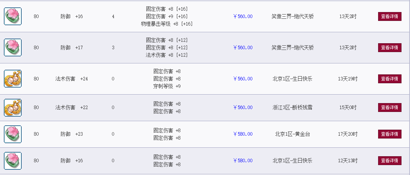Screen dimensions: 410x175
Task: Click the jade flower icon with 防御 +16, 13天2时
Action: [x=13, y=16]
